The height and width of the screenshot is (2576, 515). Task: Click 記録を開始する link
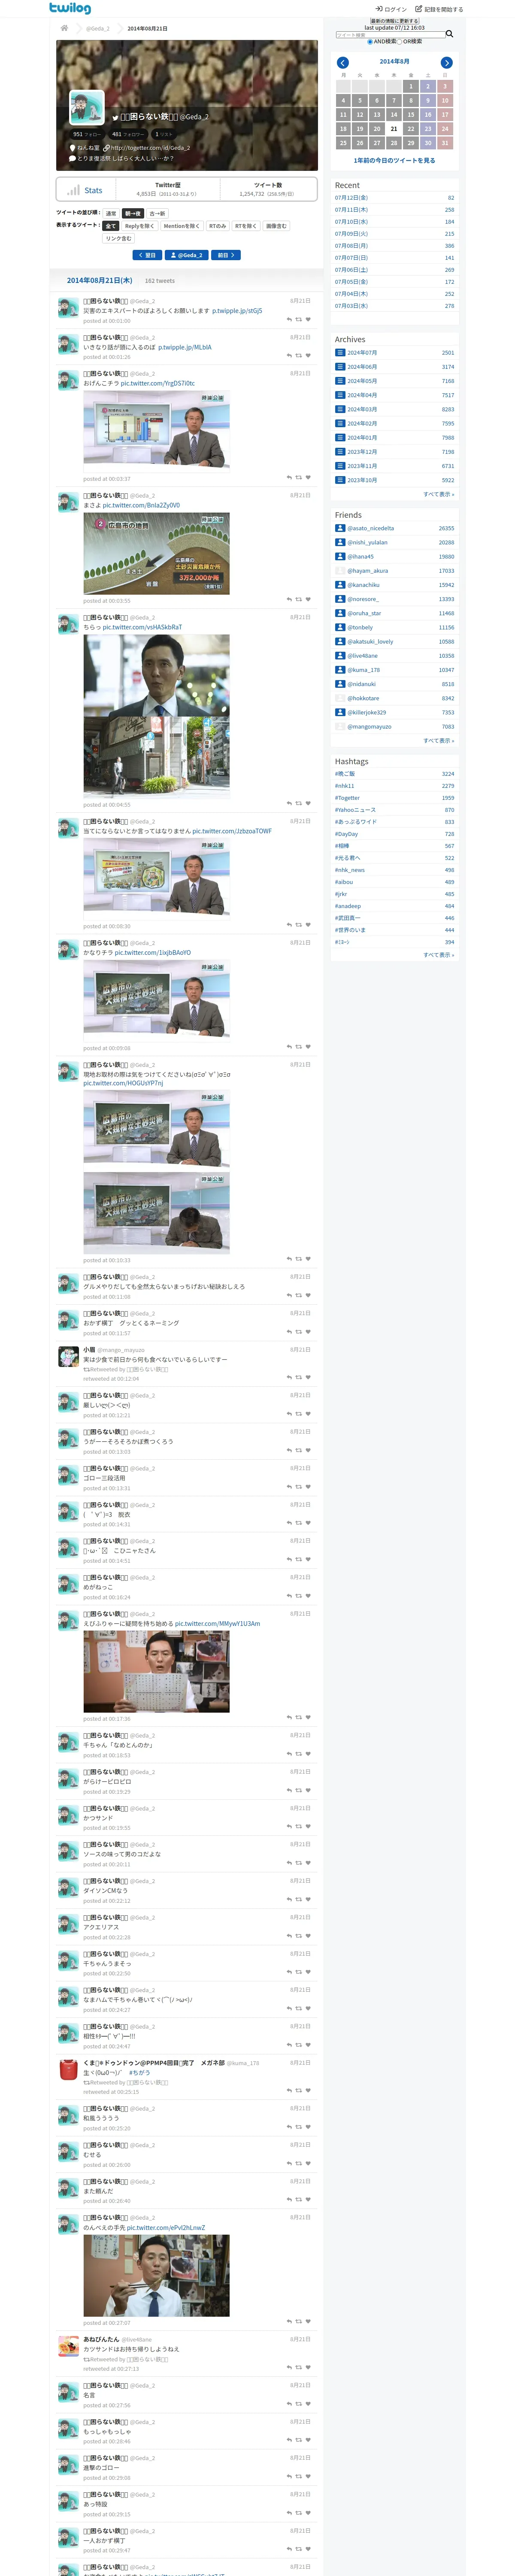439,9
